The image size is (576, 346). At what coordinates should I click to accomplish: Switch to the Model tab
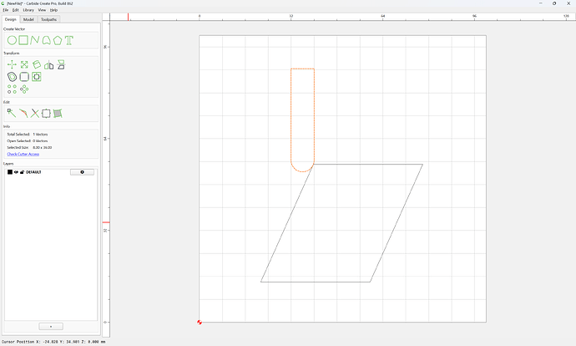click(x=28, y=19)
